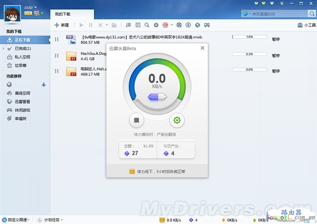Click the magnifier search icon in the toolbar

tap(147, 25)
